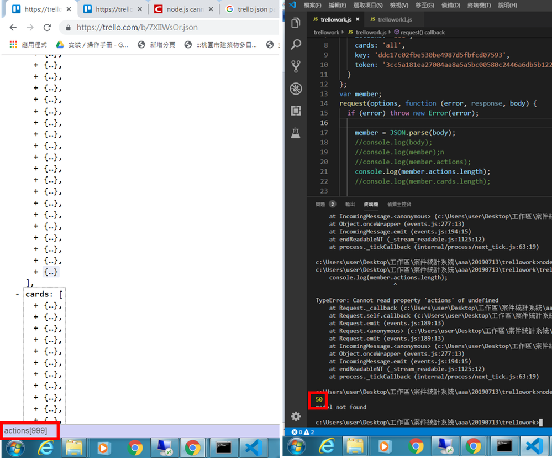Open the 移至(G) menu

coord(424,5)
